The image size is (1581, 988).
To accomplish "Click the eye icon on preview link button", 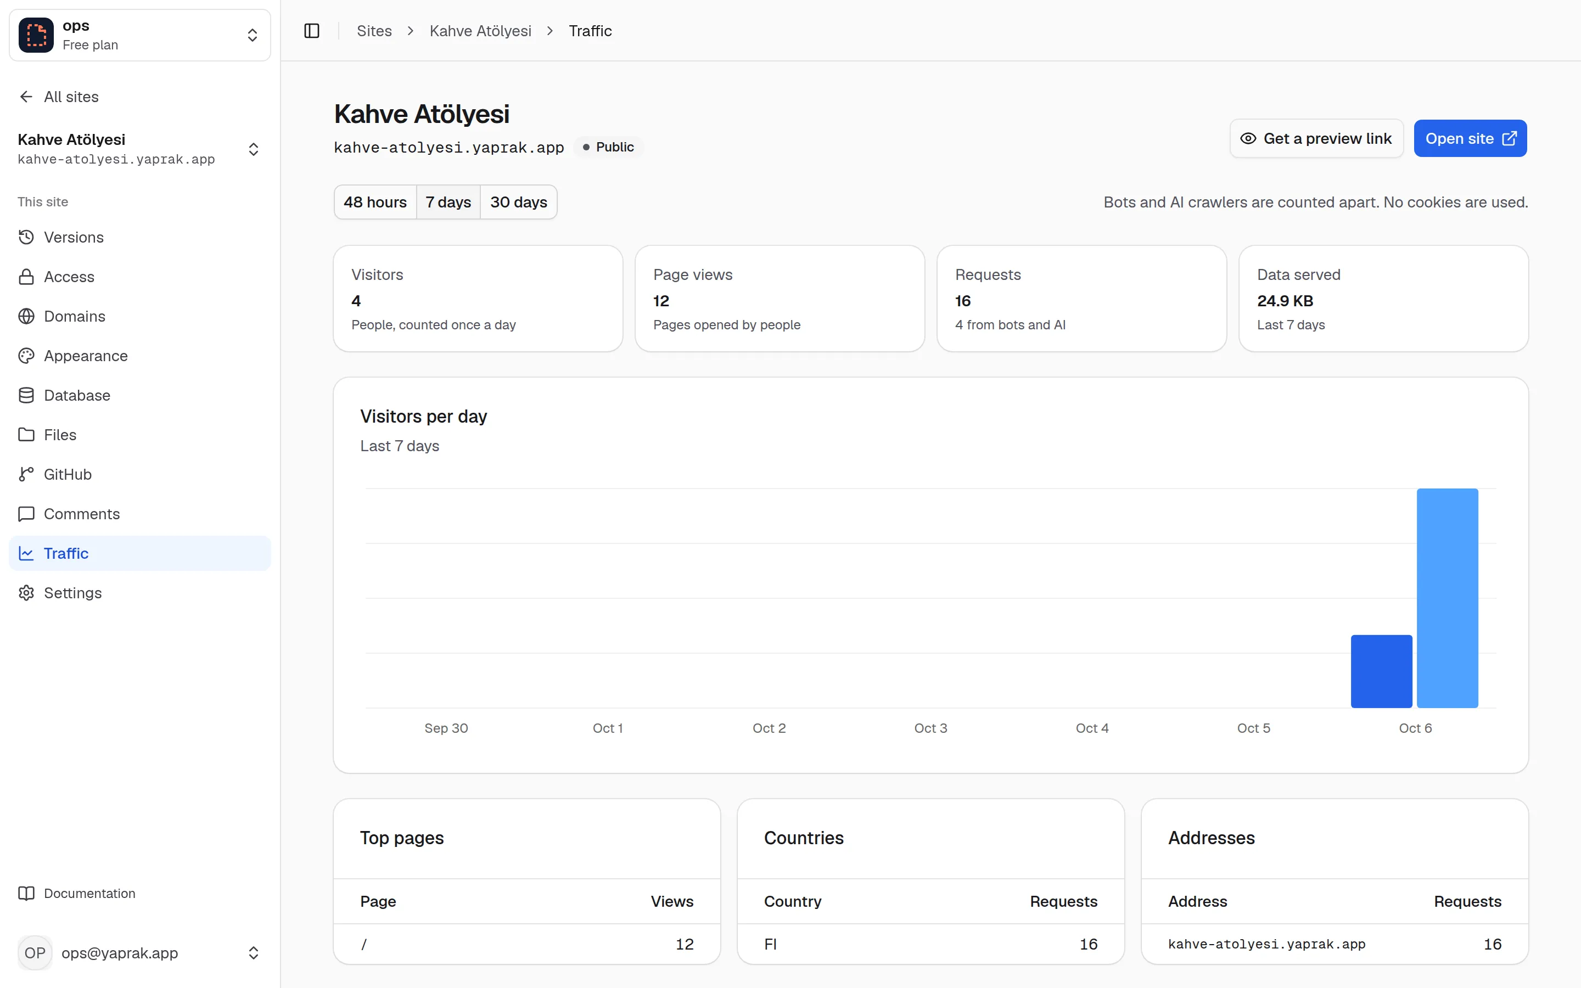I will [x=1248, y=138].
